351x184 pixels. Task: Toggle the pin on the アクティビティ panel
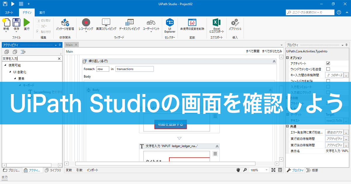click(x=60, y=45)
